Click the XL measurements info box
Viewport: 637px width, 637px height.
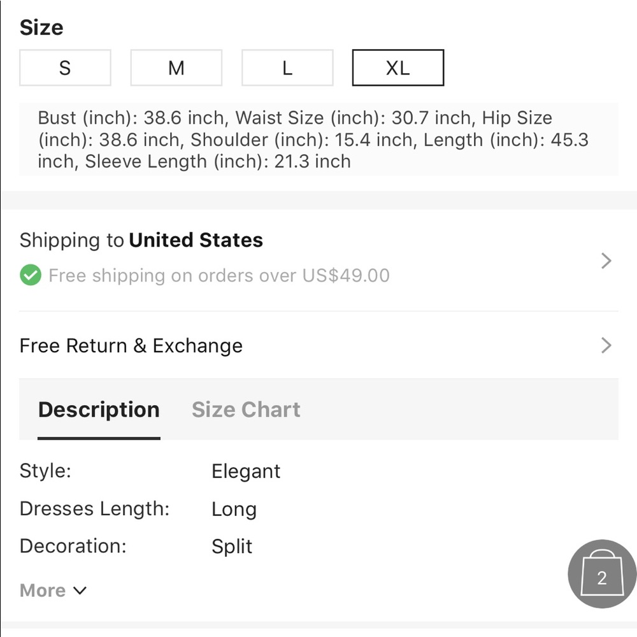coord(318,140)
